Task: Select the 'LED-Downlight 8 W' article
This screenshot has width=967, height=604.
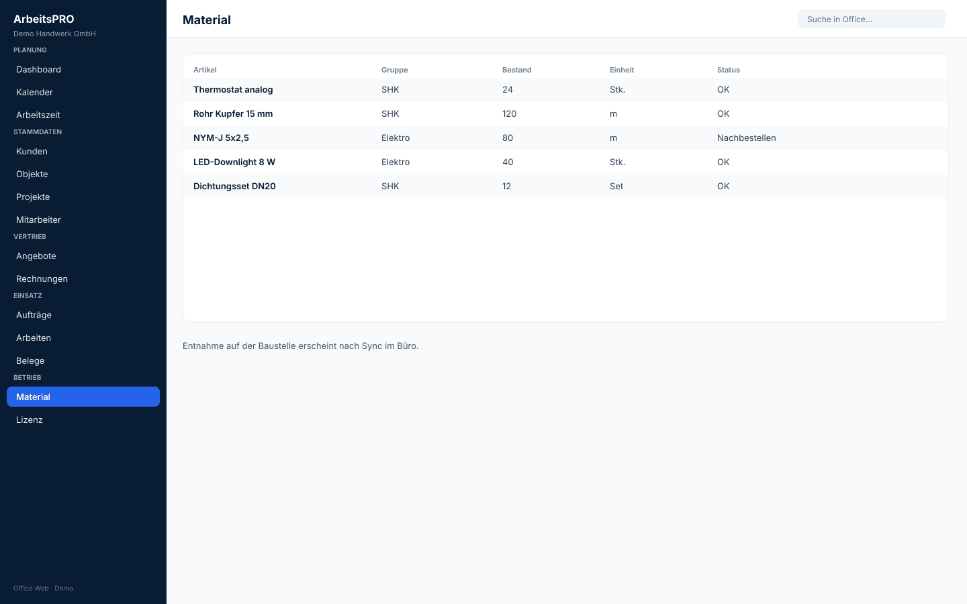Action: click(234, 162)
